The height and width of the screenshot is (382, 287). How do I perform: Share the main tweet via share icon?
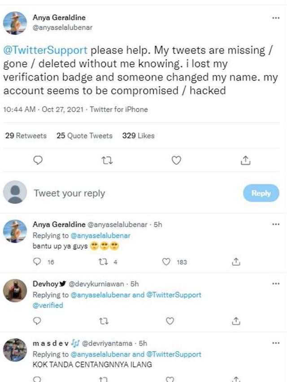point(246,159)
